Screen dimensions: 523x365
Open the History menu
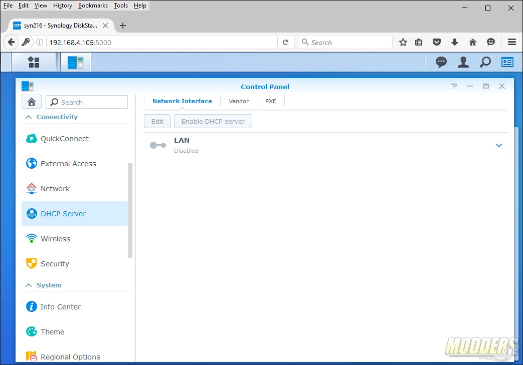click(x=62, y=6)
